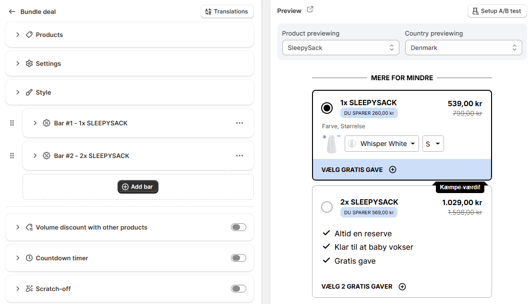This screenshot has height=304, width=529.
Task: Click the discount badge icon of Bar #1
Action: pyautogui.click(x=47, y=123)
